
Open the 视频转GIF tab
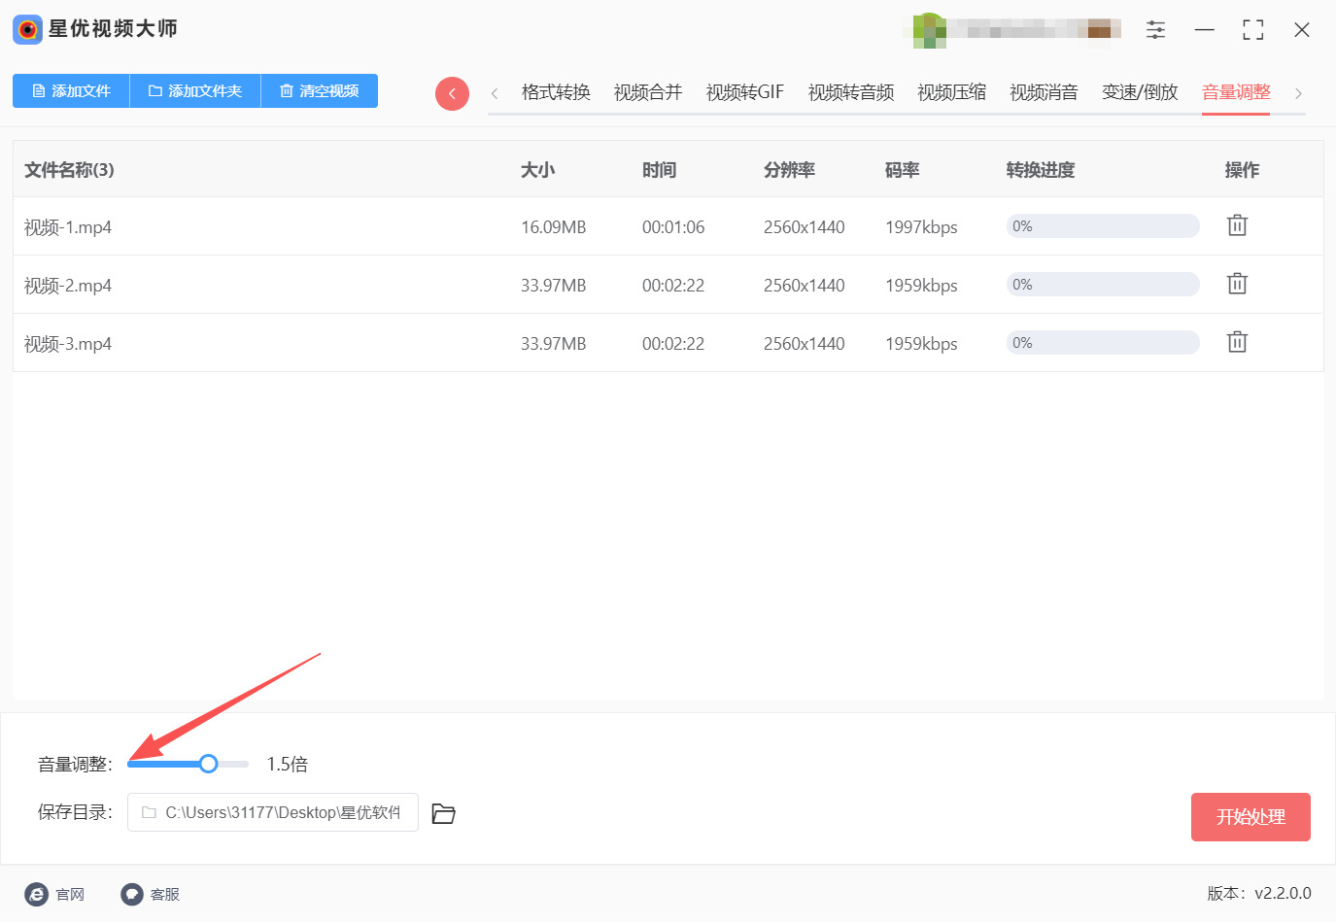click(745, 92)
